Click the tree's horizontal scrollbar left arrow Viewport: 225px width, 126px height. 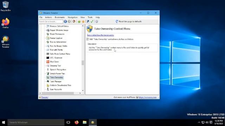pos(40,93)
